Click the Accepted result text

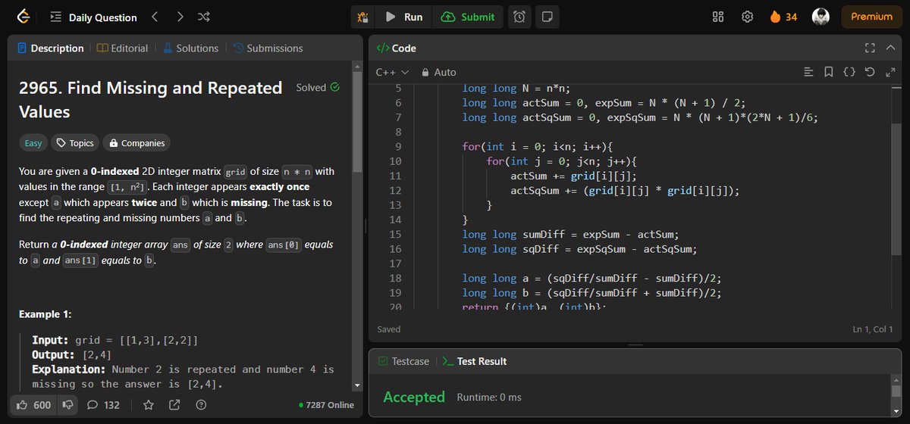[414, 397]
